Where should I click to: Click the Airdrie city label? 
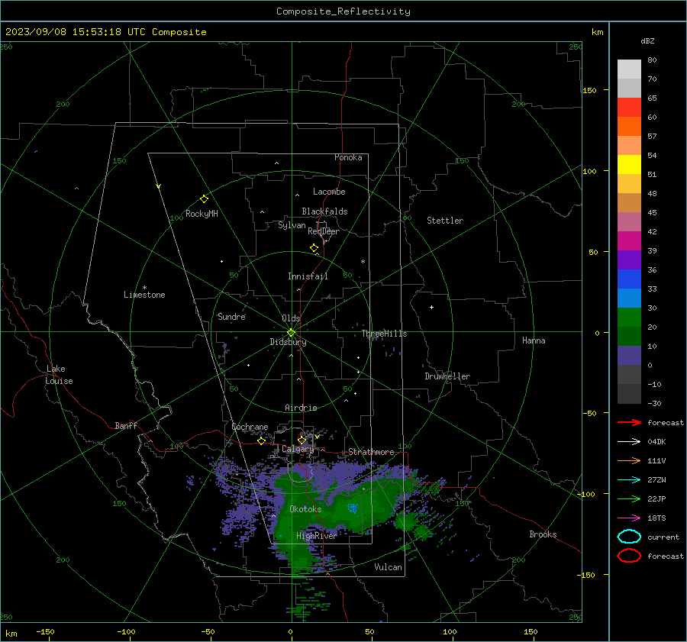(x=301, y=408)
